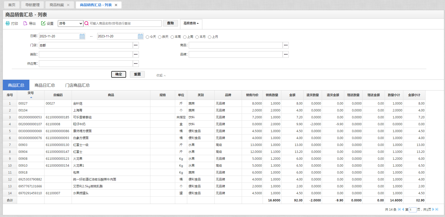
Task: Select row with product 金针菇
Action: click(214, 104)
